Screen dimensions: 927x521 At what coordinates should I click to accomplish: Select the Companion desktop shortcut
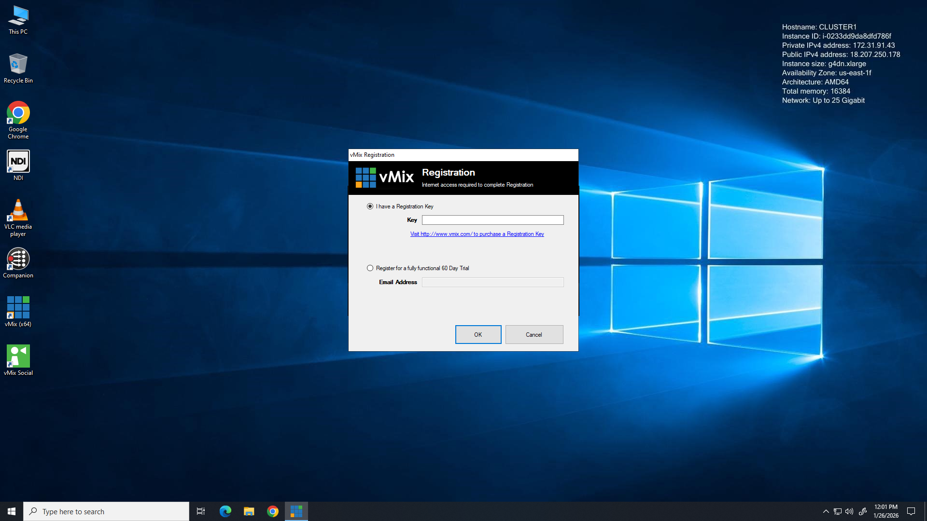click(18, 263)
